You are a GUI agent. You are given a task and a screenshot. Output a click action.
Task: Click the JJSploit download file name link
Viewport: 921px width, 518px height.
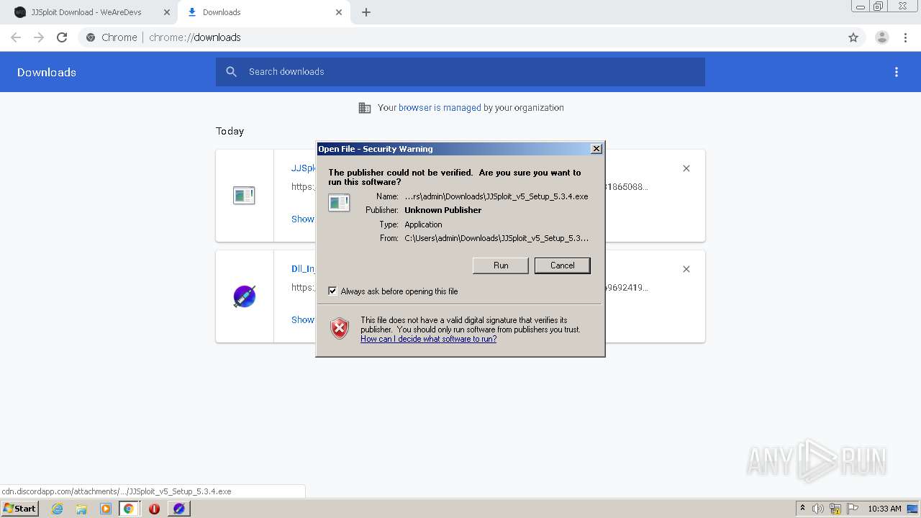coord(304,168)
